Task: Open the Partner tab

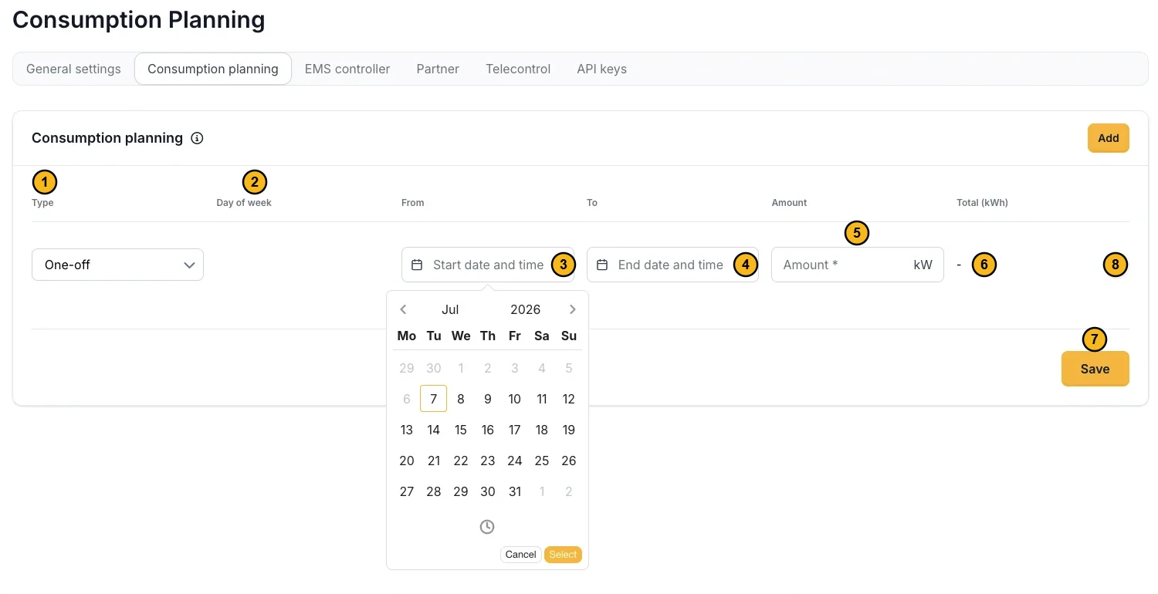Action: (x=438, y=69)
